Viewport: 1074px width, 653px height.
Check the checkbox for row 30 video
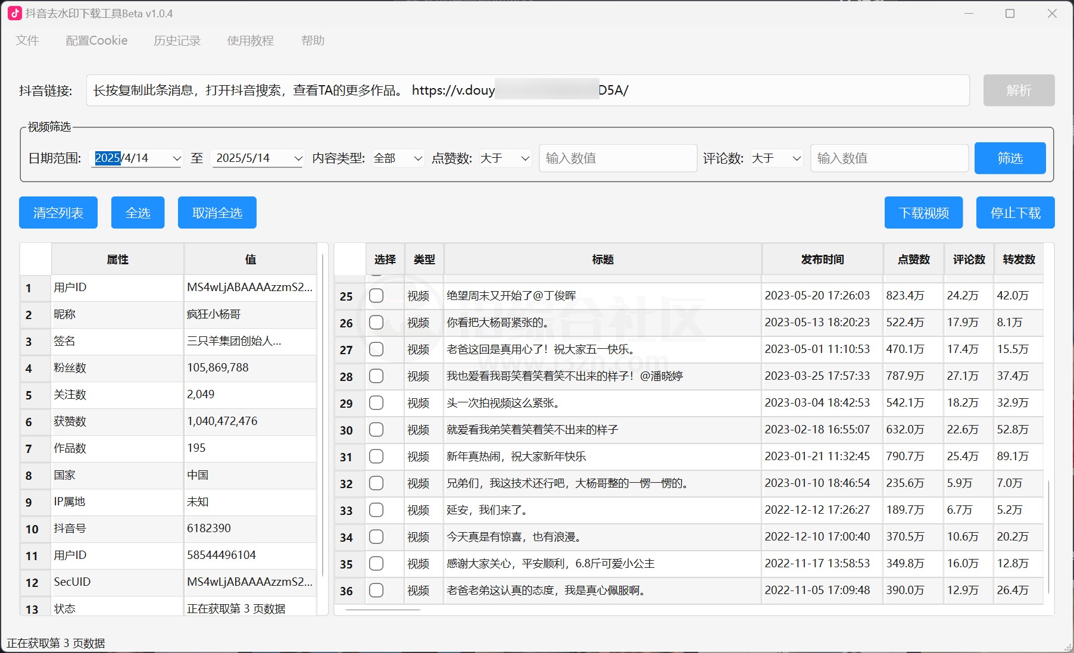click(x=376, y=430)
